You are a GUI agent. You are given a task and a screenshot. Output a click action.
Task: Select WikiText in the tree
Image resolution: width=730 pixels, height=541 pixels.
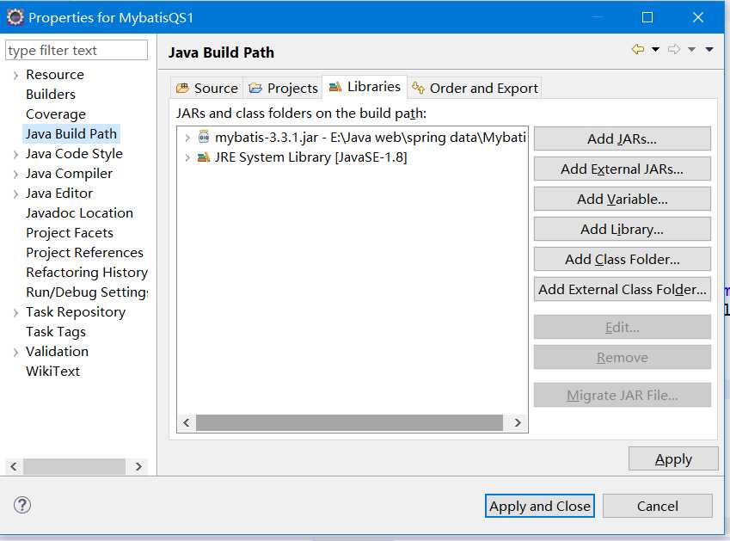click(x=53, y=371)
